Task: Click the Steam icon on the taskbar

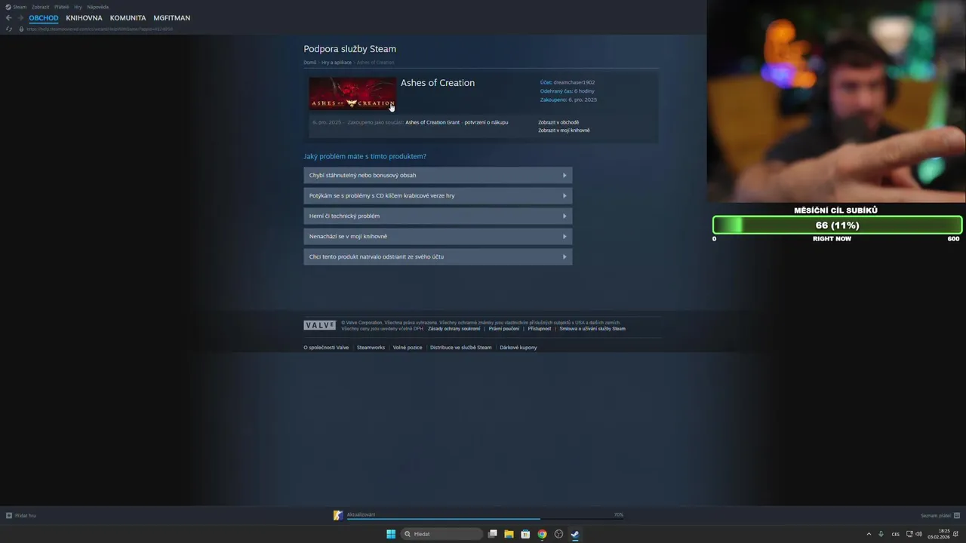Action: [x=575, y=534]
